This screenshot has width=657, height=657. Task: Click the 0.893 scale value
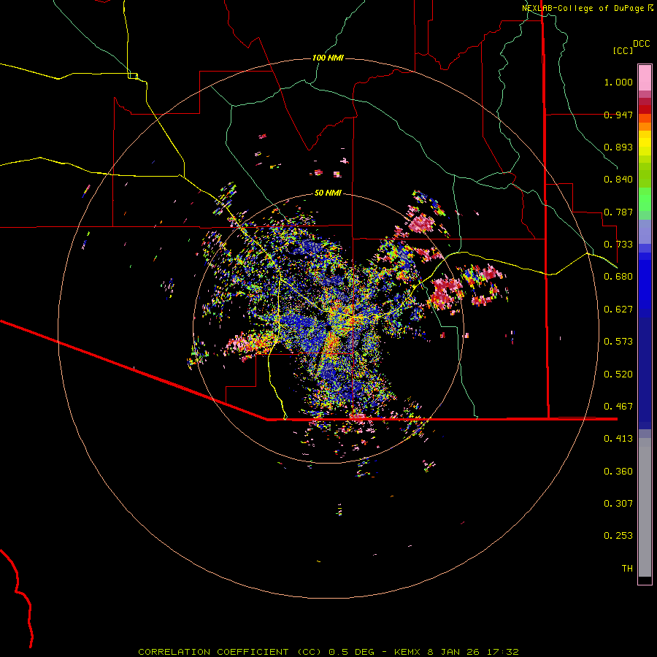618,147
